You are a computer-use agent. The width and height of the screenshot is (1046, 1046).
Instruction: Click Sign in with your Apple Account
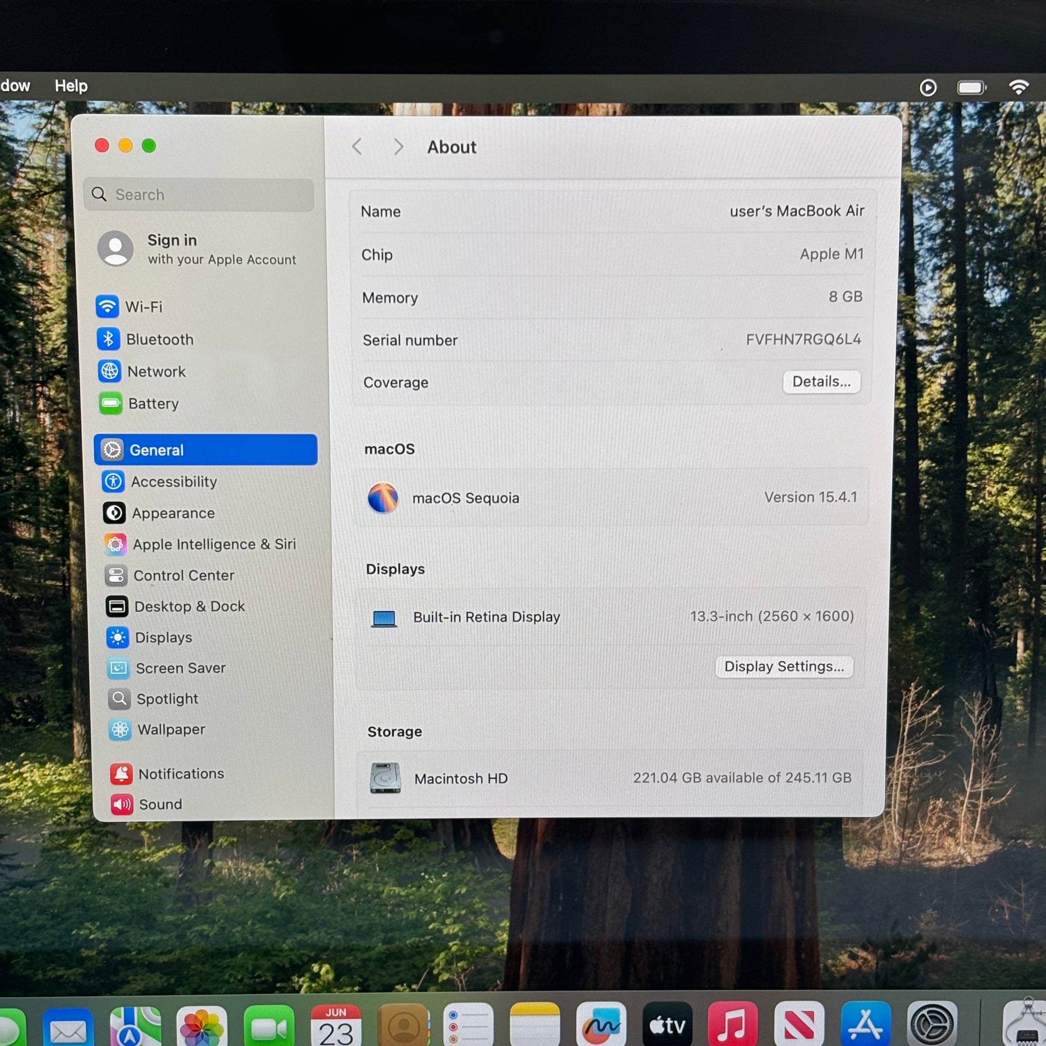pos(197,249)
